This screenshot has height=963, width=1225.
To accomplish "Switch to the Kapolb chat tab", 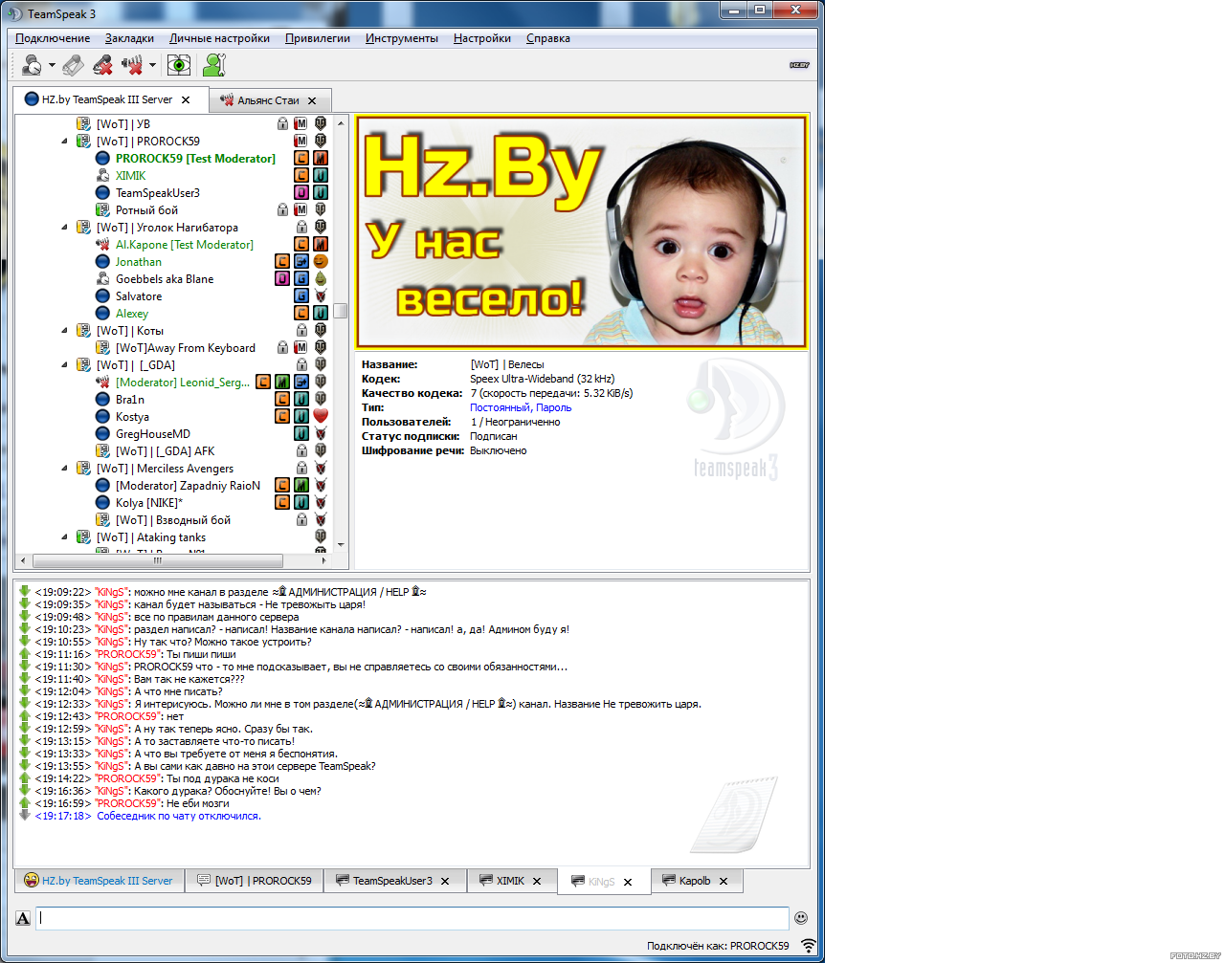I will click(695, 881).
